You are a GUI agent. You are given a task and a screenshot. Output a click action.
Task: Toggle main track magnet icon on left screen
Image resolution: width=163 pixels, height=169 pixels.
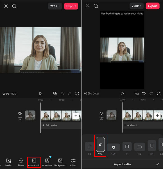(x=55, y=94)
